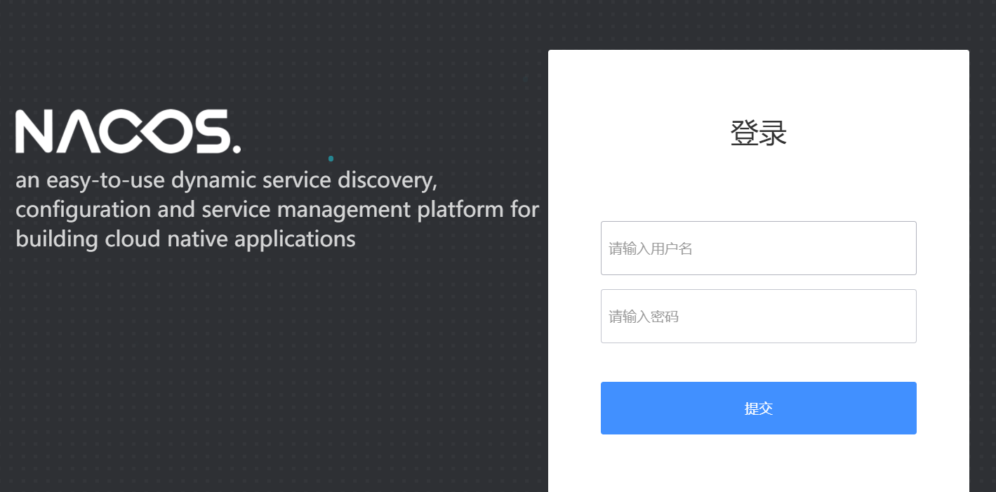Screen dimensions: 996x492
Task: Click the tagline line starting 'an easy-to-use dynamic'
Action: click(227, 180)
